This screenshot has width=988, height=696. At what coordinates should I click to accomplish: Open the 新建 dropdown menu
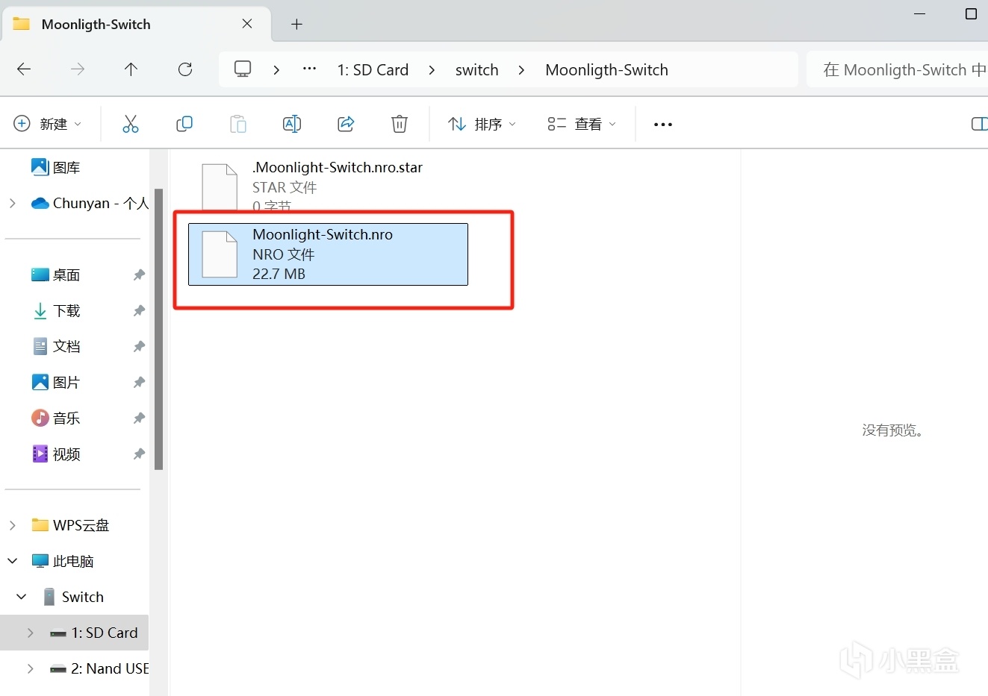coord(48,124)
